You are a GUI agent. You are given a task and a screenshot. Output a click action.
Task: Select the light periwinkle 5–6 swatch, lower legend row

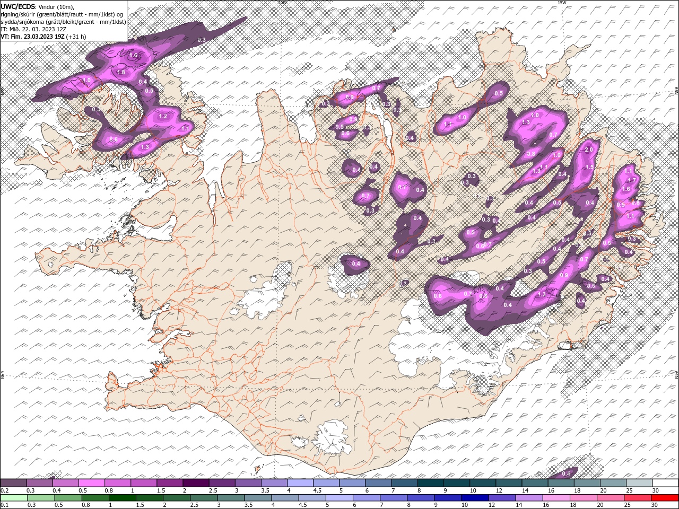pyautogui.click(x=341, y=498)
